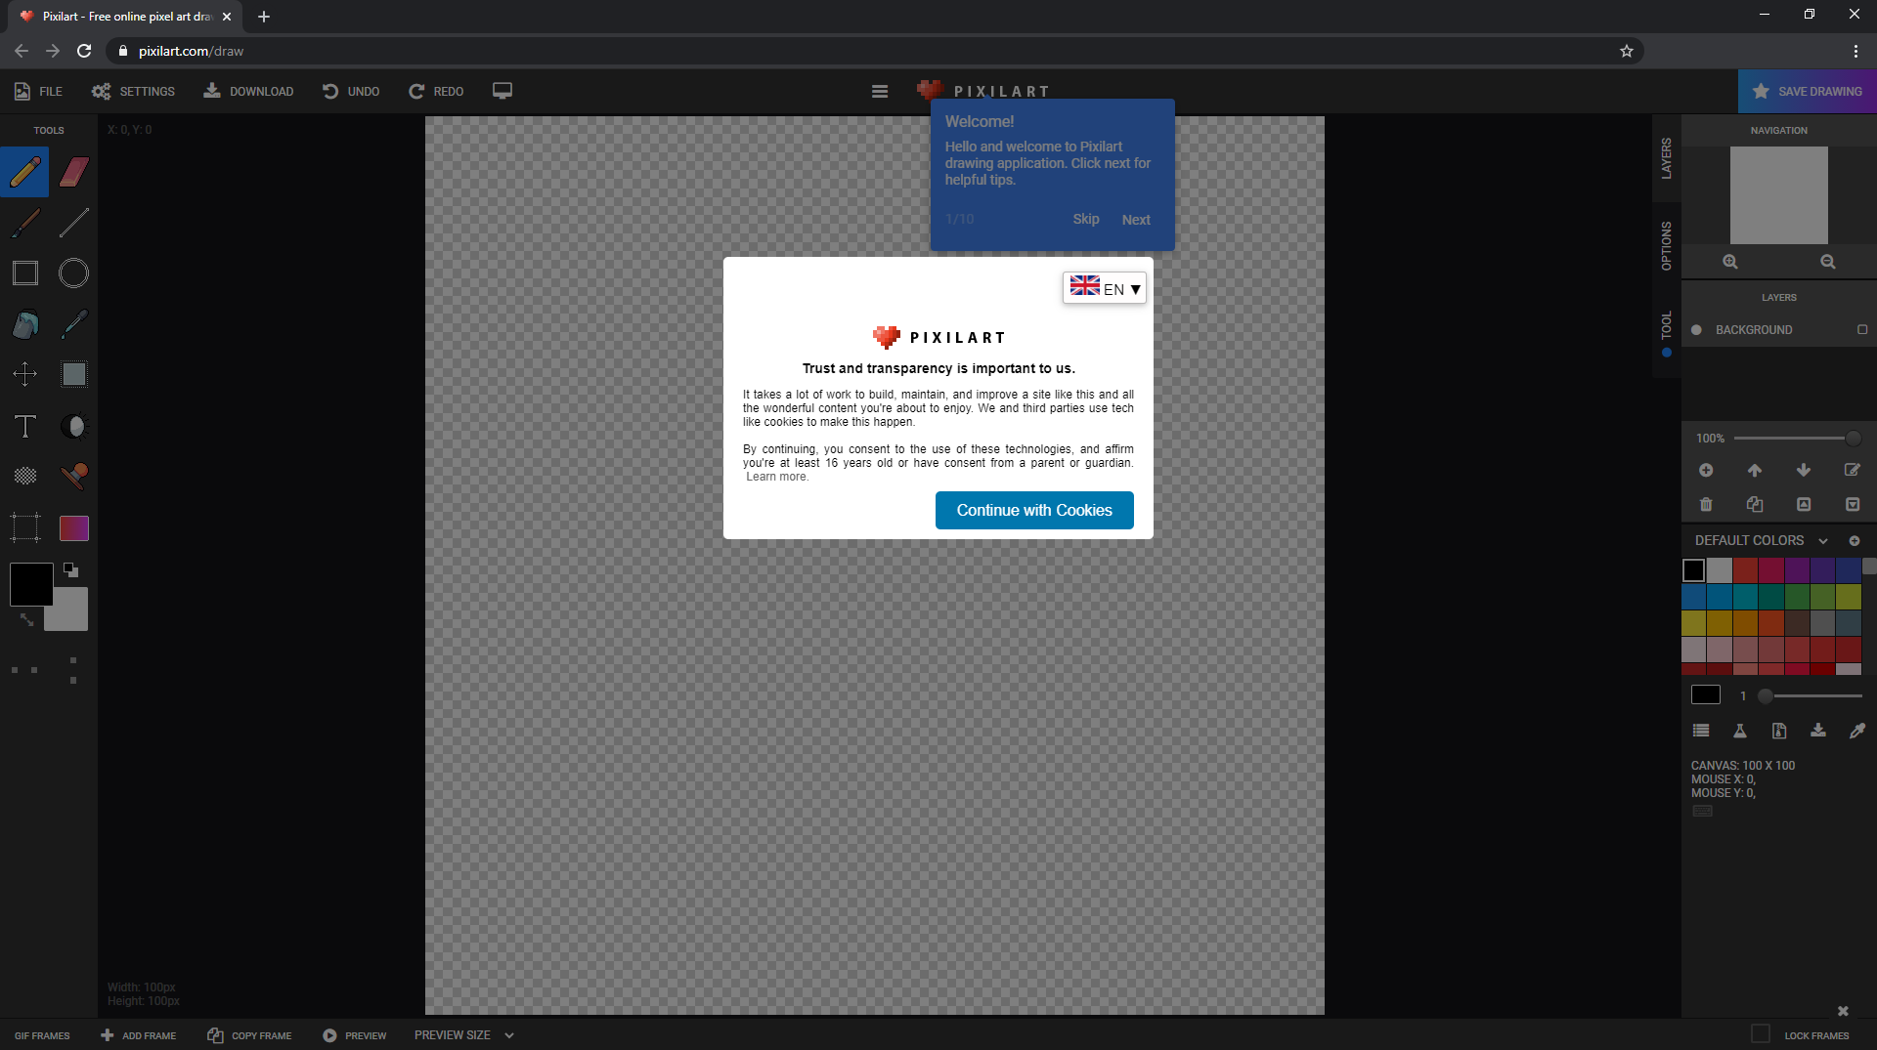
Task: Expand the Default Colors palette dropdown
Action: click(x=1823, y=541)
